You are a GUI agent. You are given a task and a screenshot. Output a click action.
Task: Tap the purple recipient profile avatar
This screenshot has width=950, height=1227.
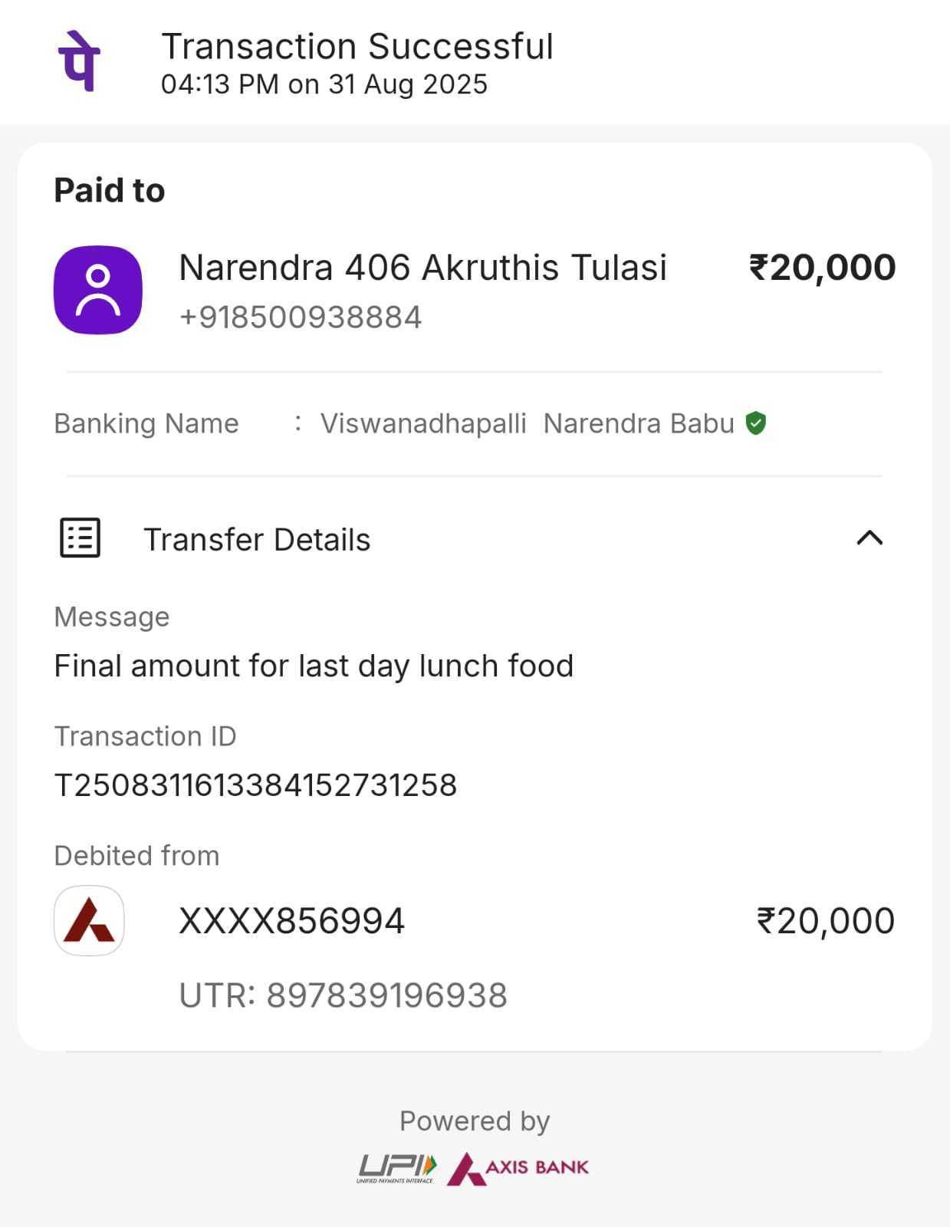tap(97, 290)
